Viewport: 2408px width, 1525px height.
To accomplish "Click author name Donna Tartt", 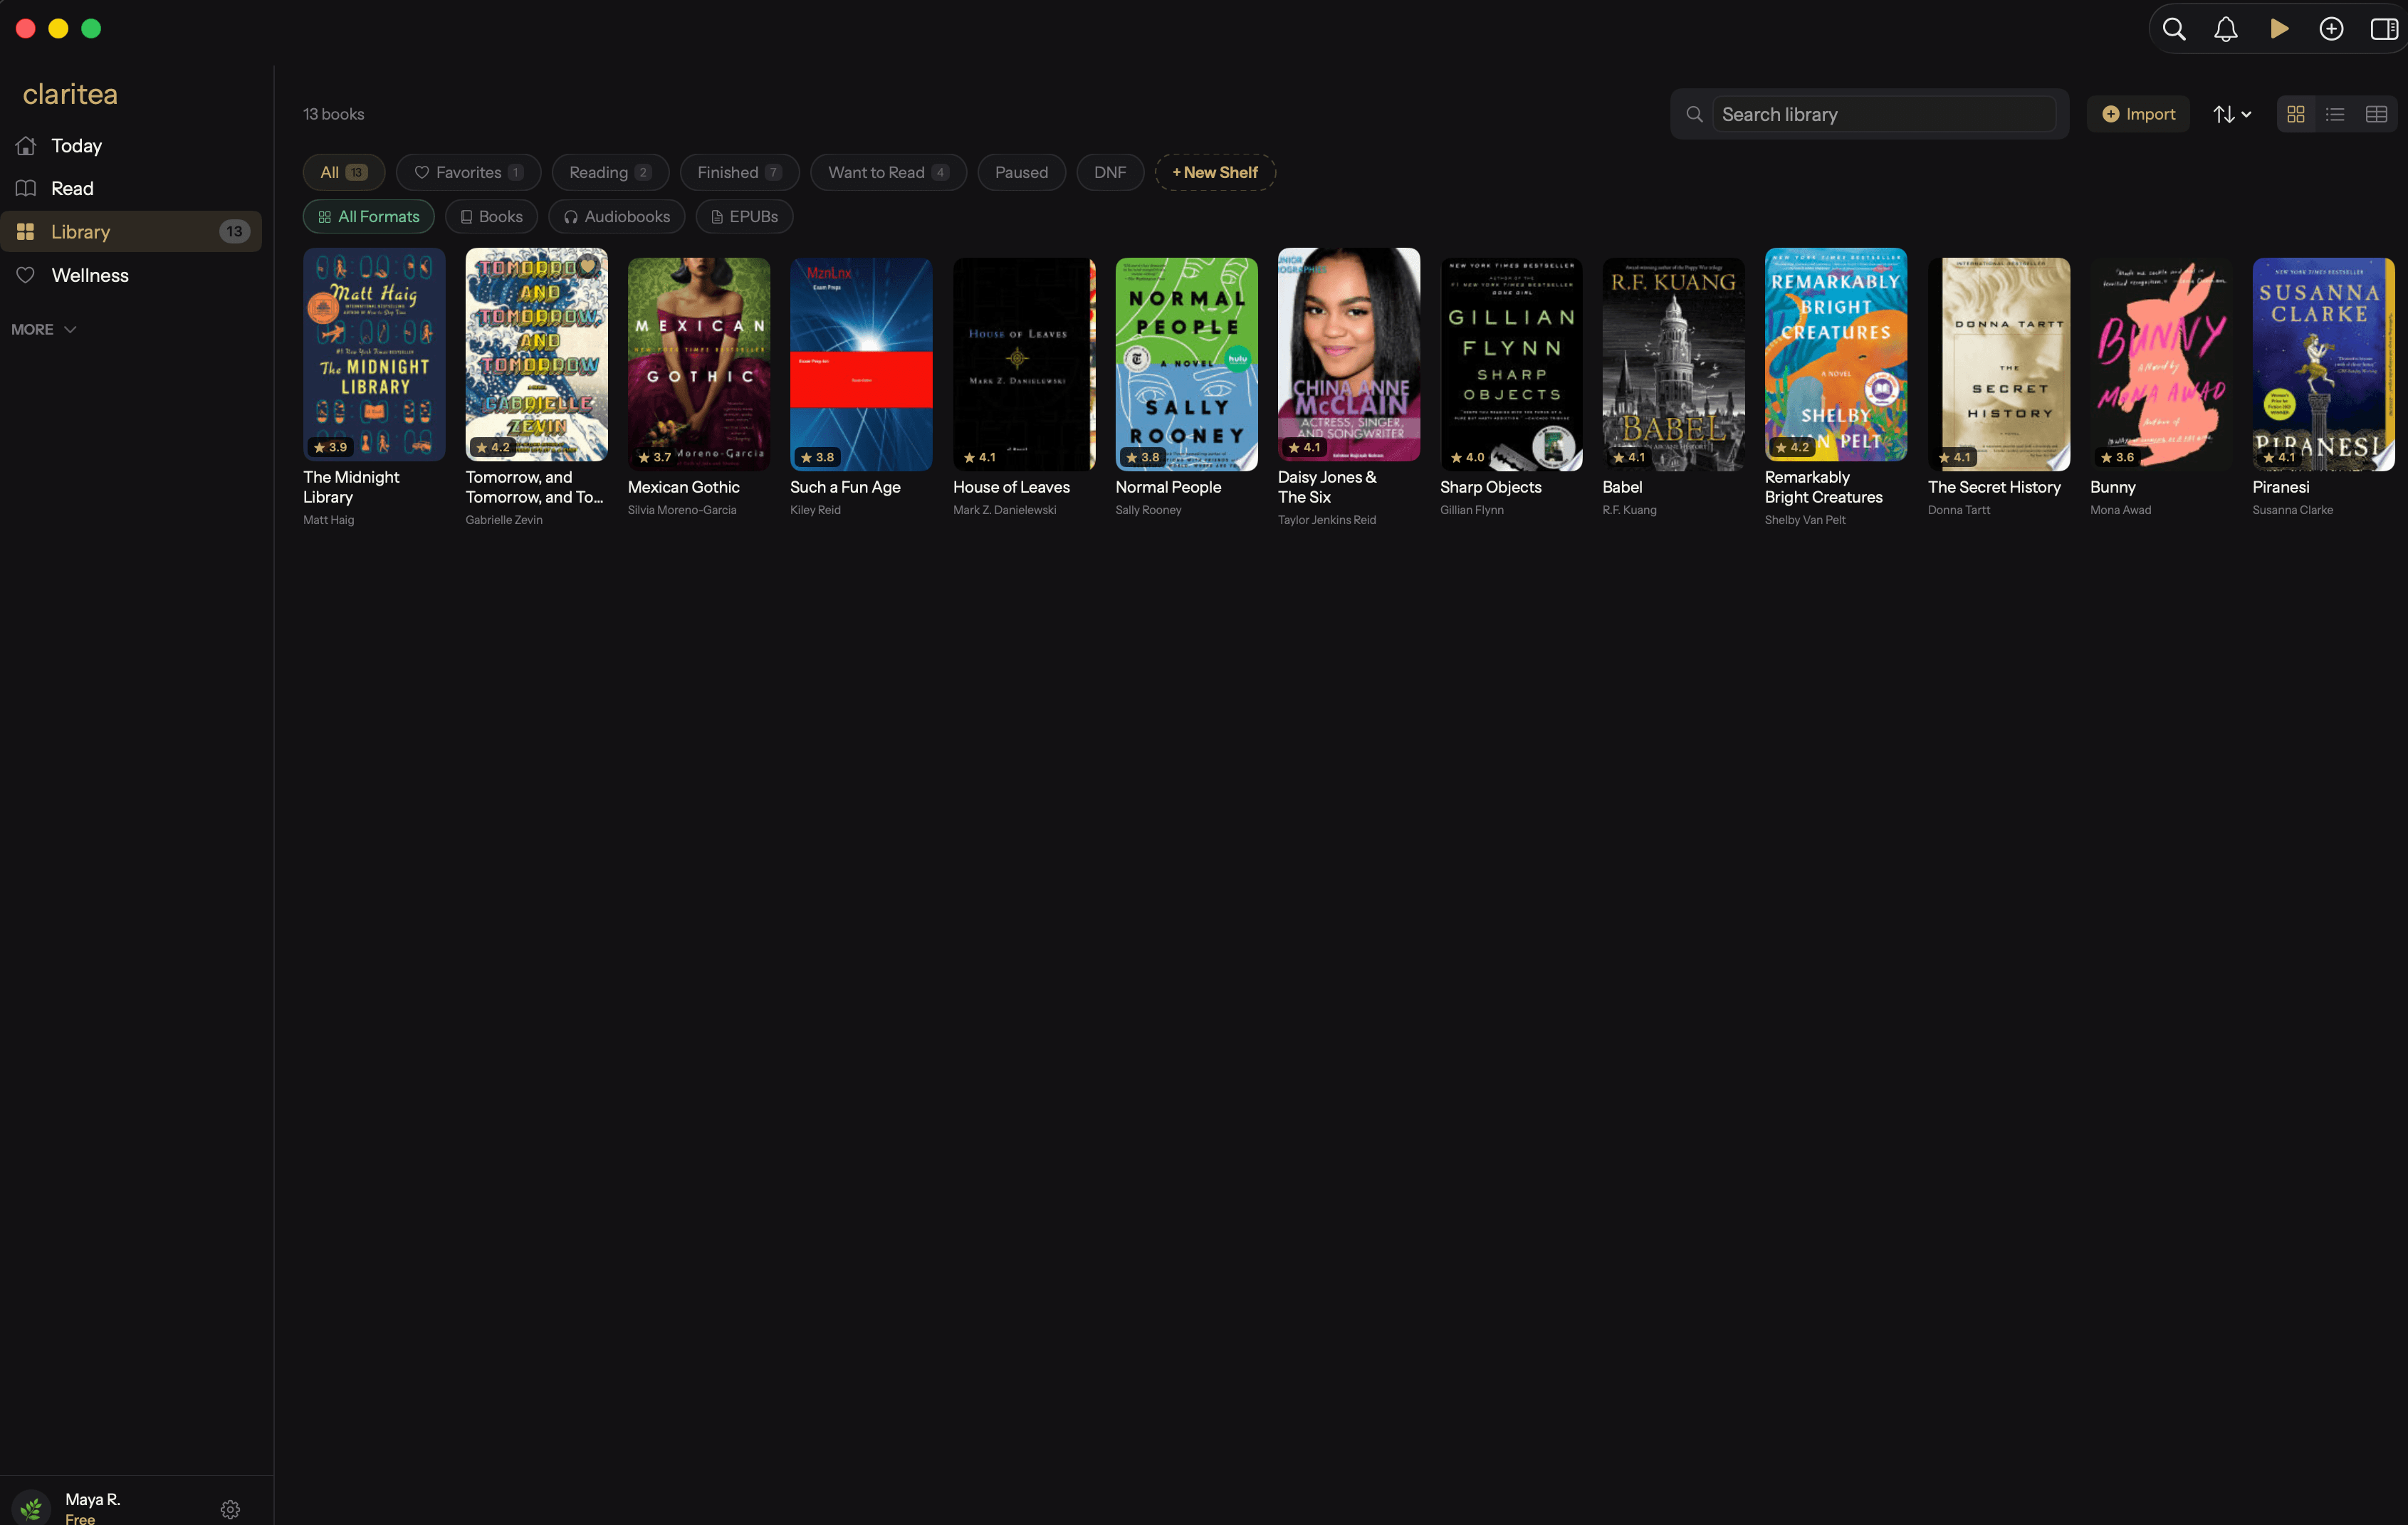I will pyautogui.click(x=1959, y=511).
